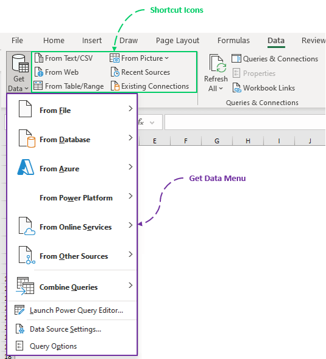Open the Refresh All dropdown arrow

tap(221, 88)
